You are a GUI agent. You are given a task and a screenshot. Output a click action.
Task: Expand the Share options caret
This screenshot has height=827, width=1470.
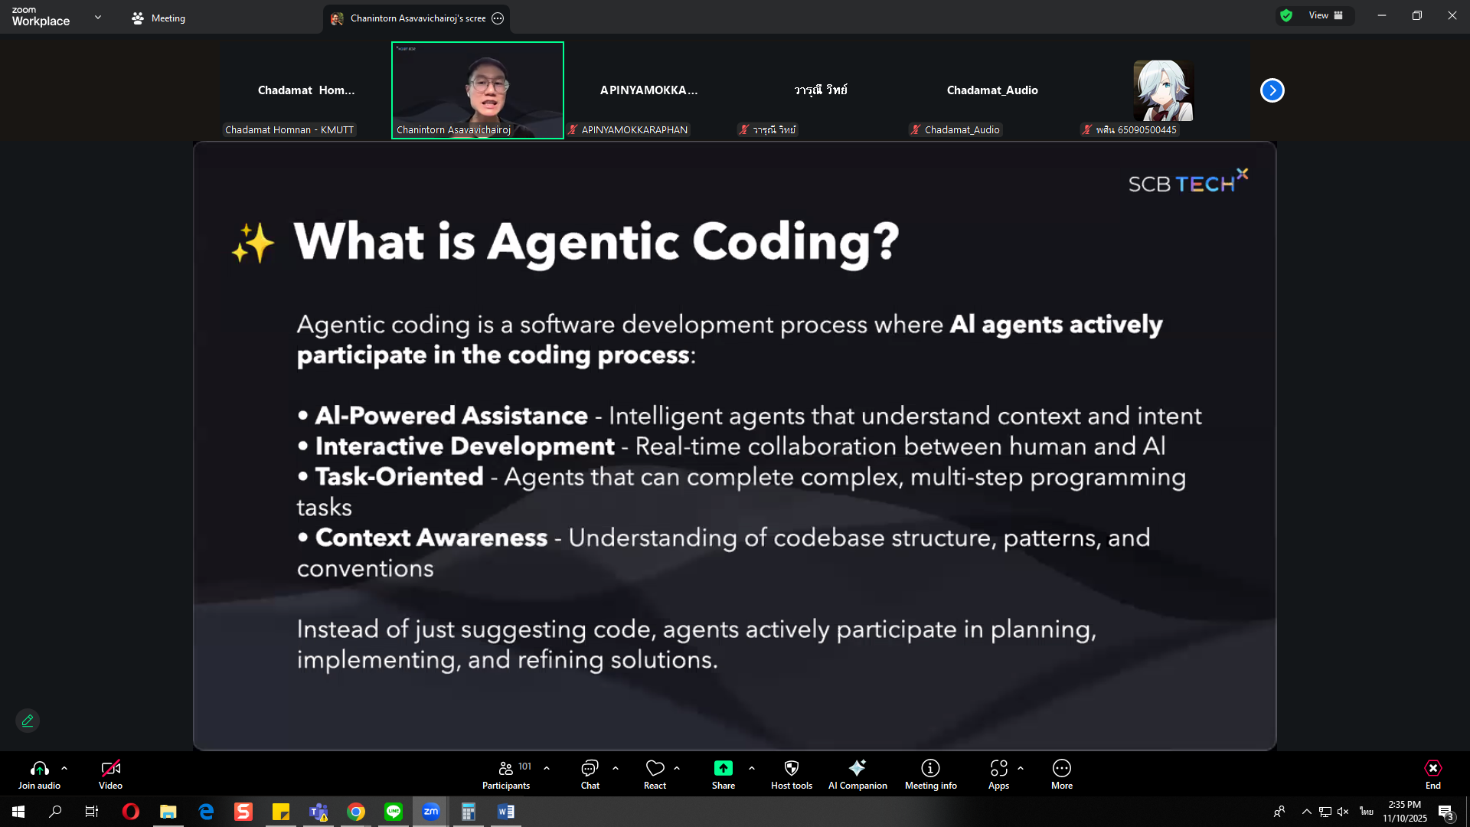coord(752,767)
